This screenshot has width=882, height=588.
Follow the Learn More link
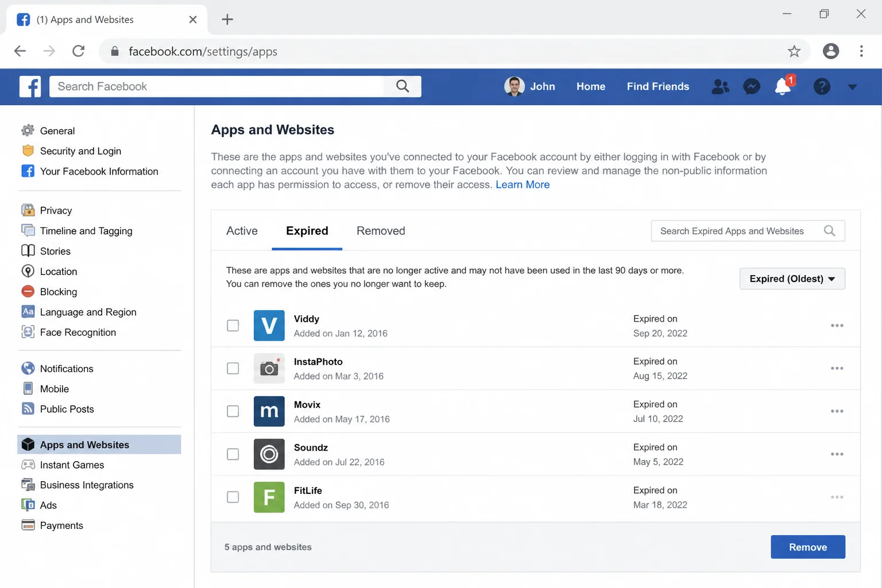[x=523, y=184]
